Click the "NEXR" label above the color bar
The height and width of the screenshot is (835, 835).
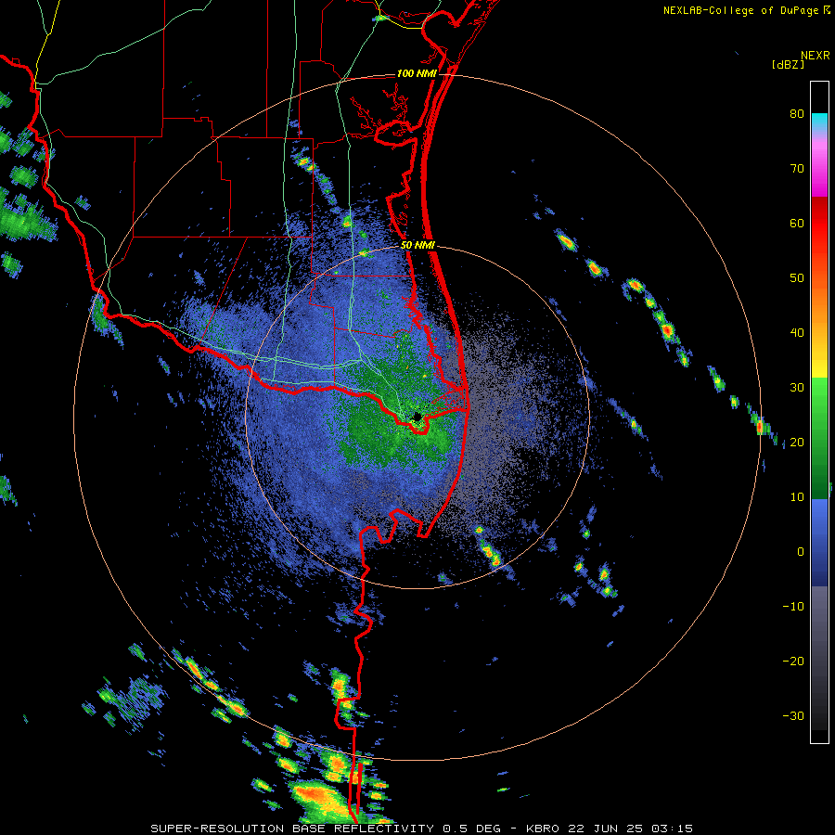coord(815,56)
